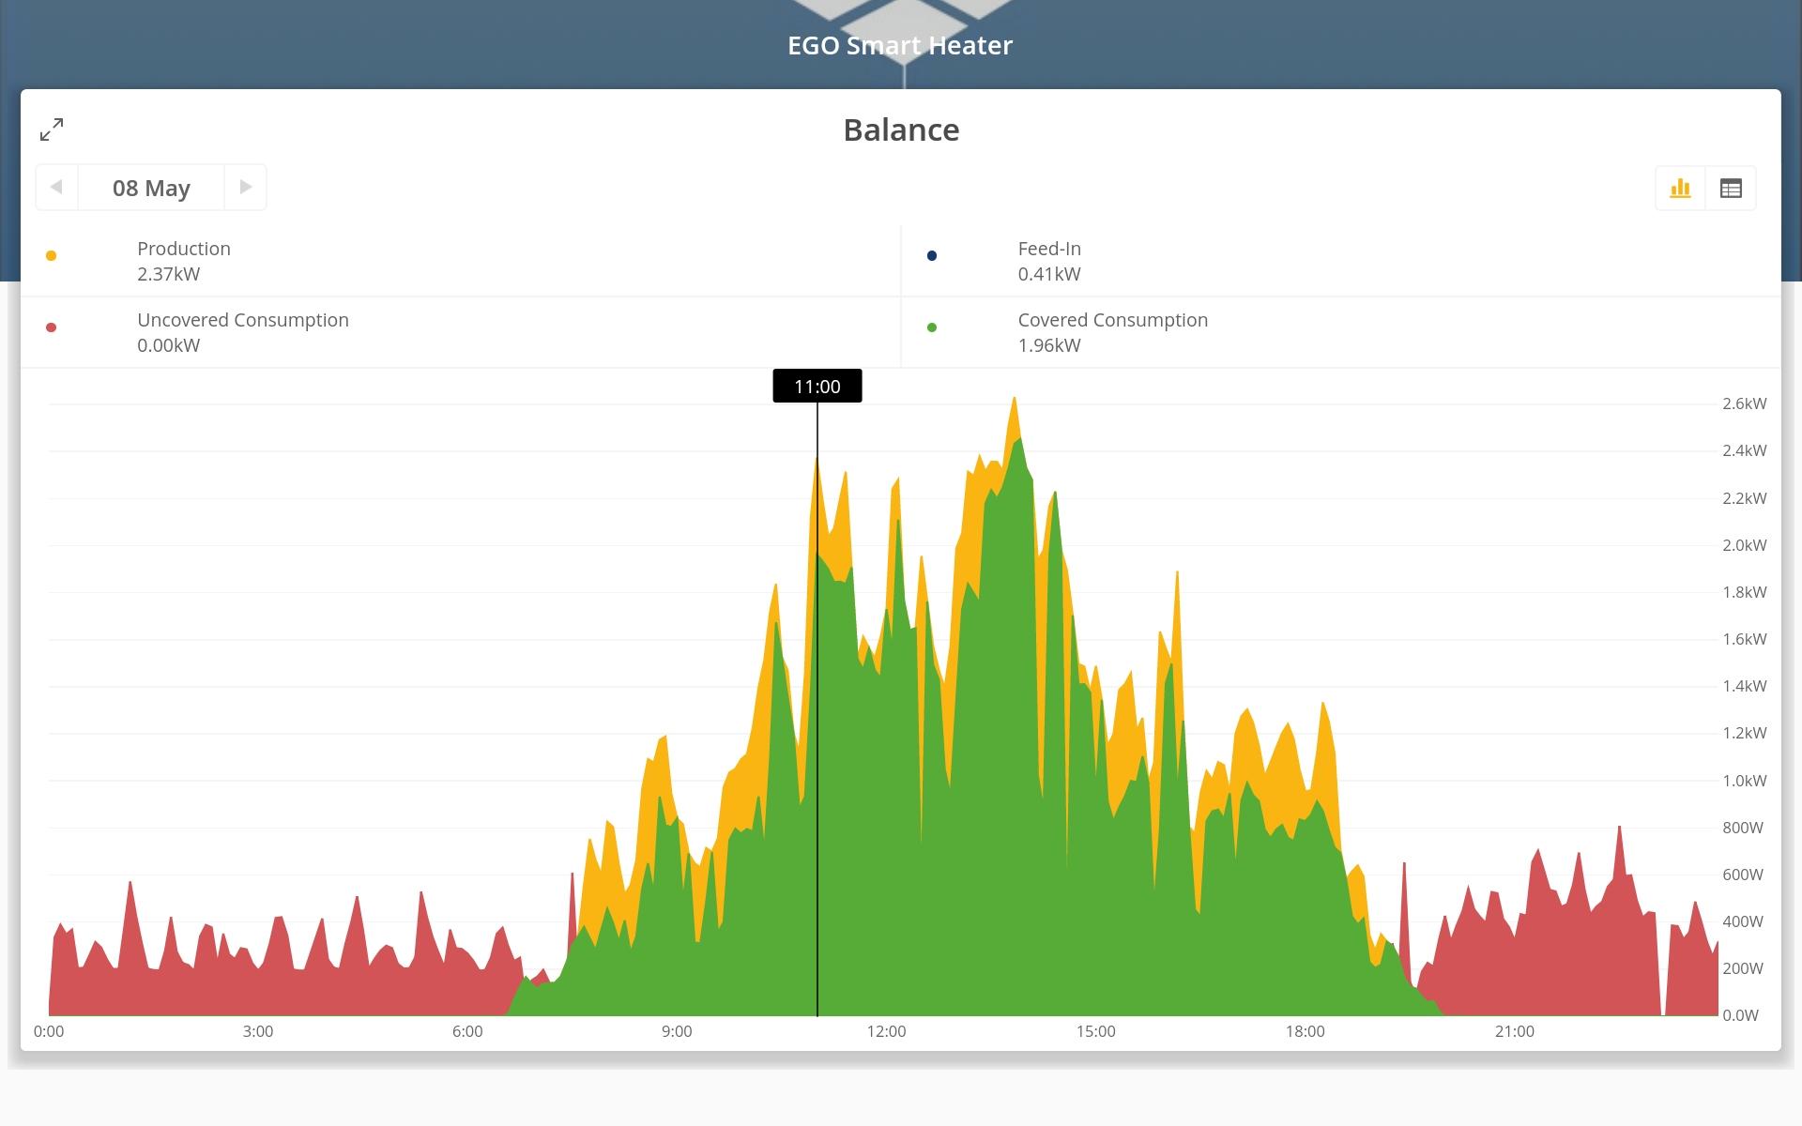Click the 12:00 x-axis label

tap(886, 1031)
